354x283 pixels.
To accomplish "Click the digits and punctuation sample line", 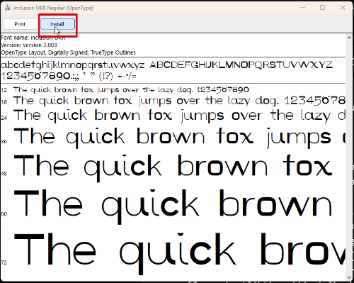I will (x=69, y=76).
